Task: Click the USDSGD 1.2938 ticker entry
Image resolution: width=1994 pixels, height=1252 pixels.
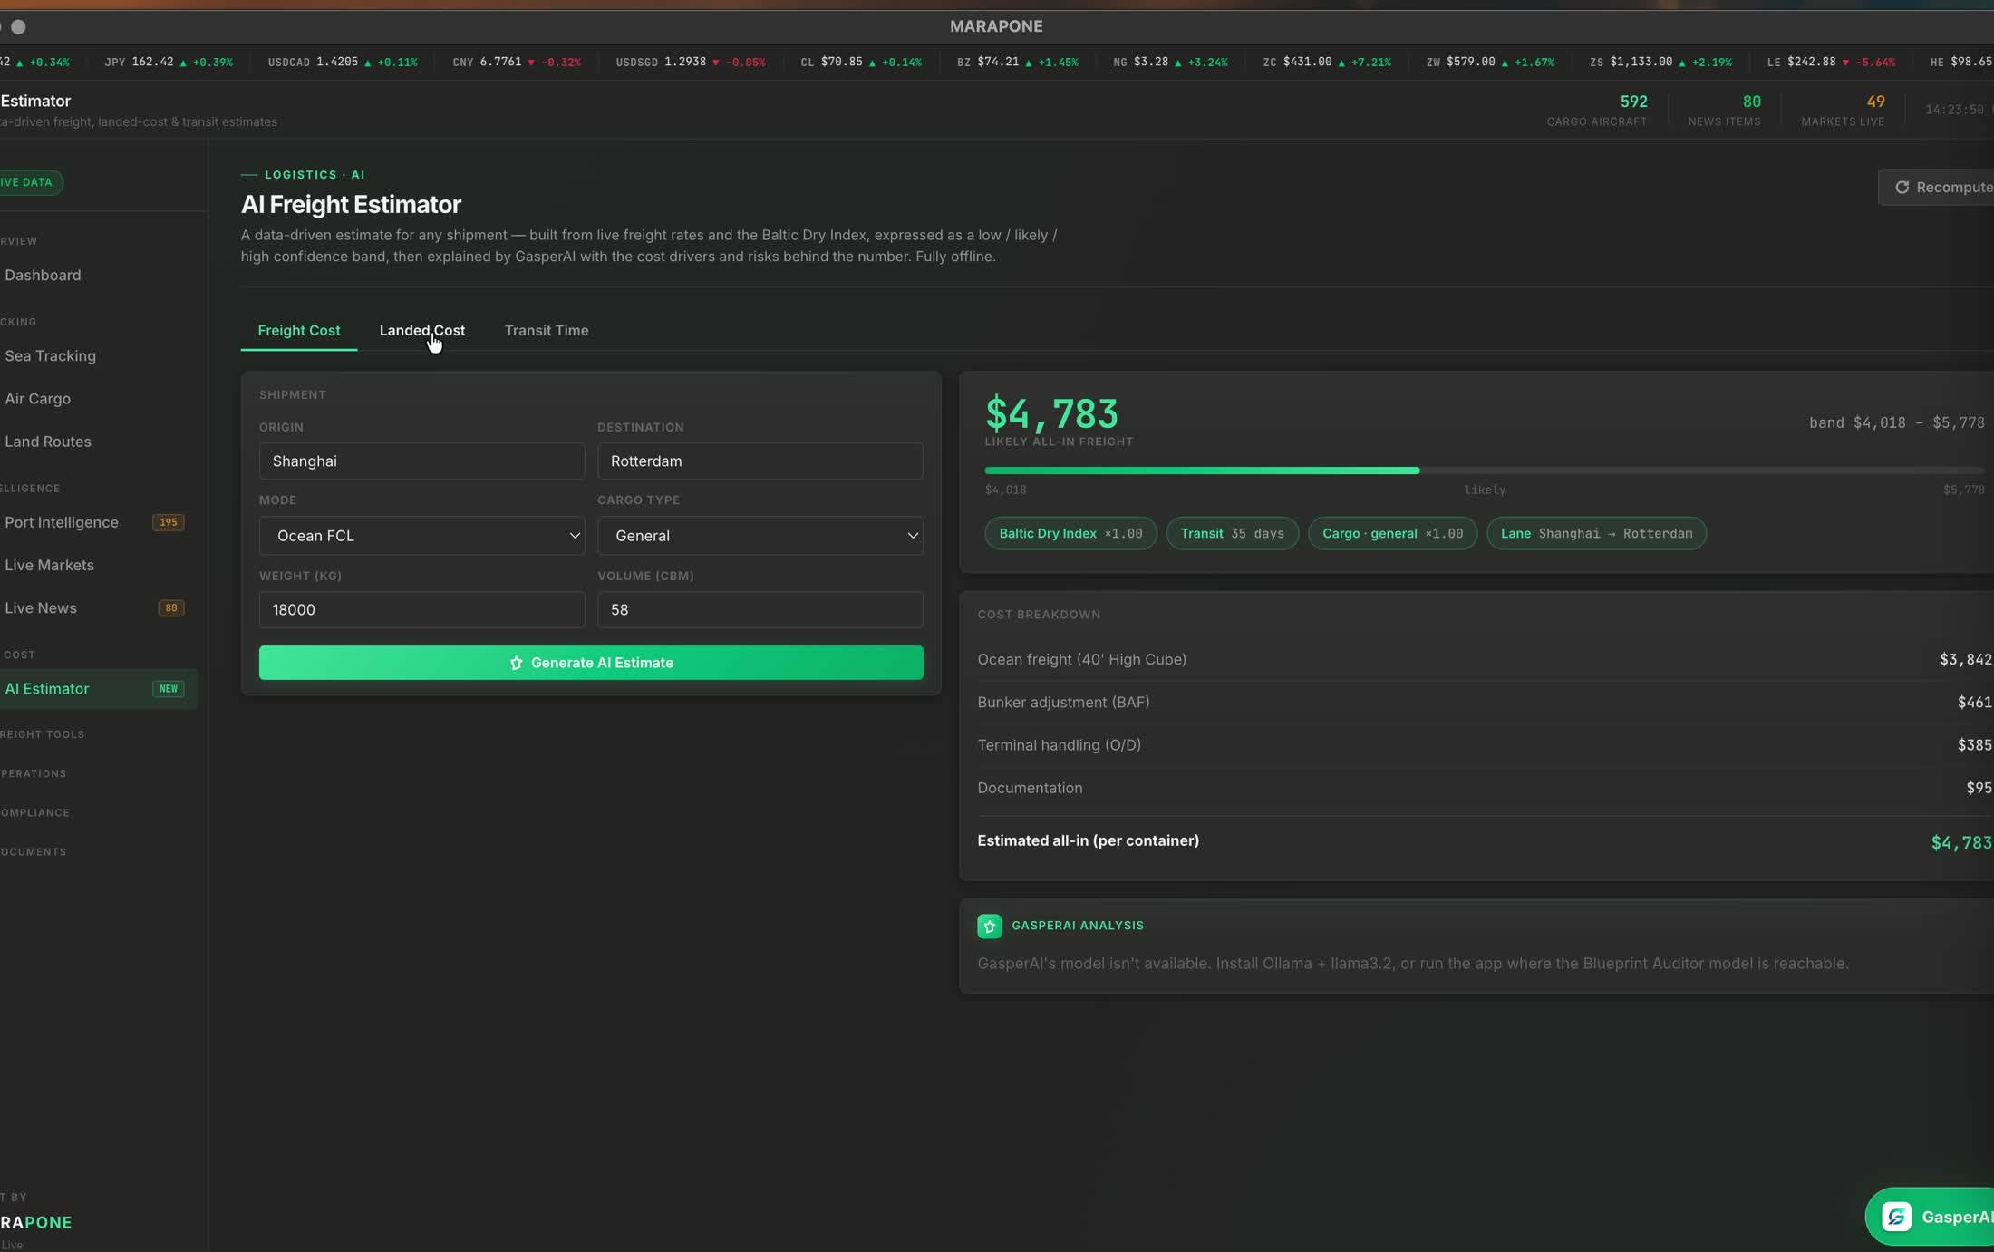Action: tap(691, 62)
